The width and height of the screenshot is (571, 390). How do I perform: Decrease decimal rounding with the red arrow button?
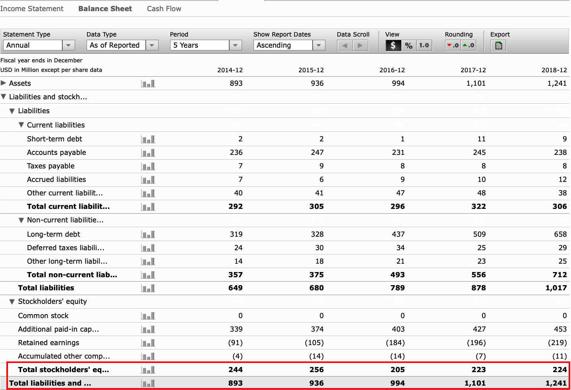coord(453,46)
